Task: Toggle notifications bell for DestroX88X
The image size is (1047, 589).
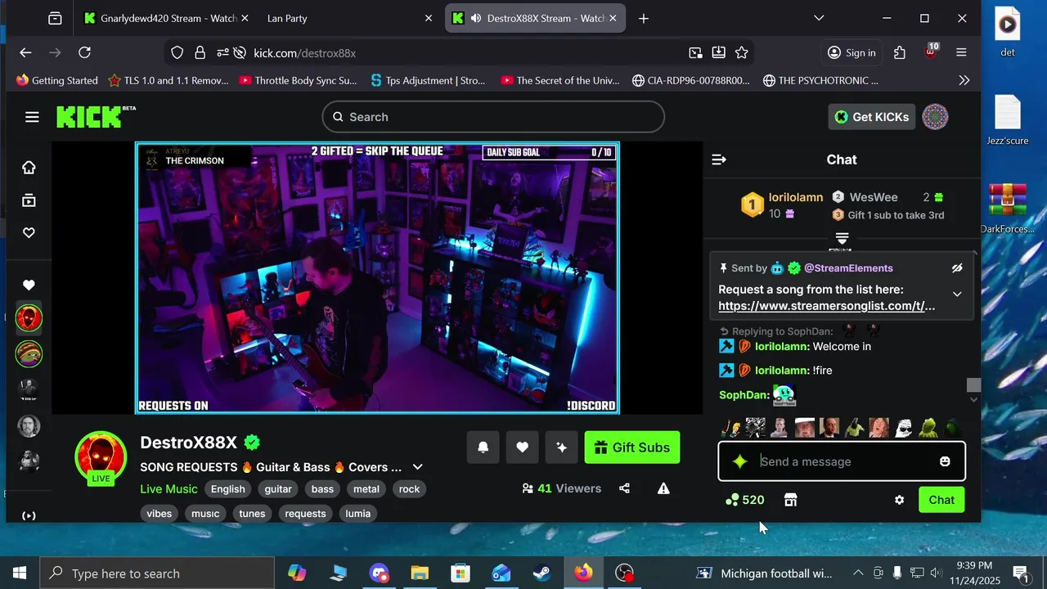Action: point(483,447)
